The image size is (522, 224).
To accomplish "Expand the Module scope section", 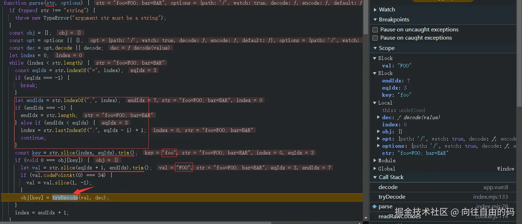I will click(375, 161).
